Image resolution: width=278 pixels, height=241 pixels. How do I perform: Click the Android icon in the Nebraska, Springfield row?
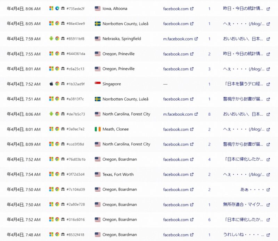click(51, 39)
